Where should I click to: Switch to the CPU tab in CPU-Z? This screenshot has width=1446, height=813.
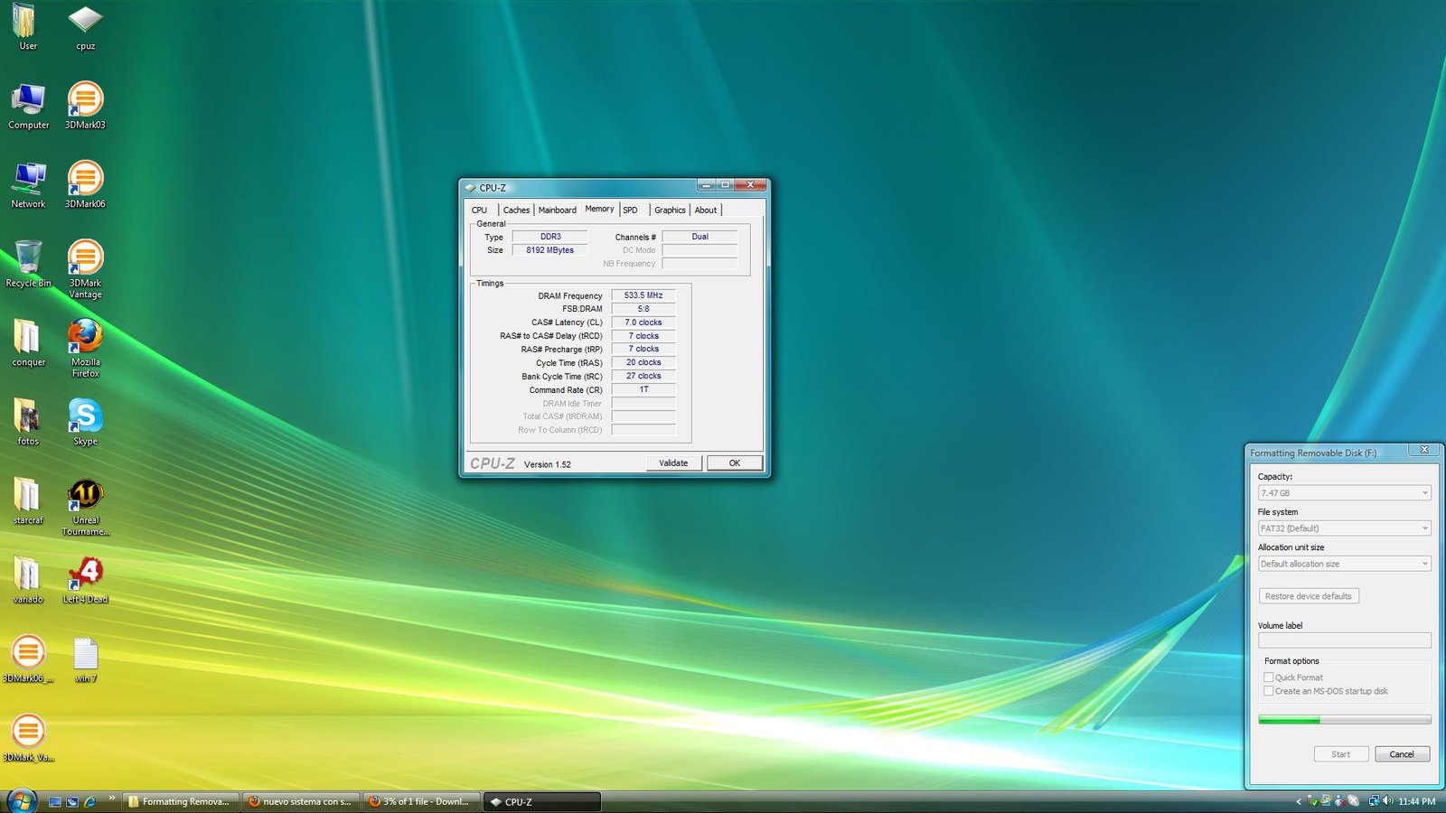click(479, 210)
